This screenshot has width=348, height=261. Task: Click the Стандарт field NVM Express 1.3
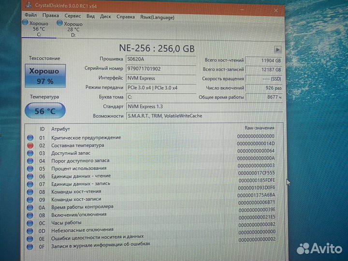tap(204, 106)
